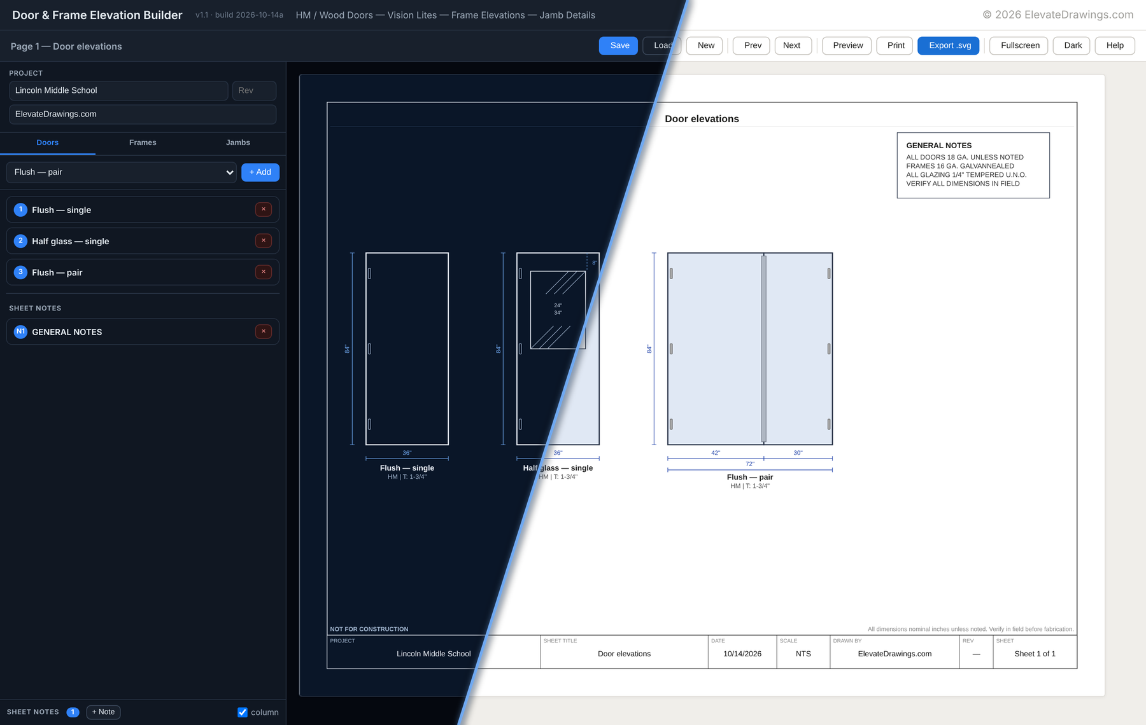Click the Flush — single door drawing

[x=407, y=349]
